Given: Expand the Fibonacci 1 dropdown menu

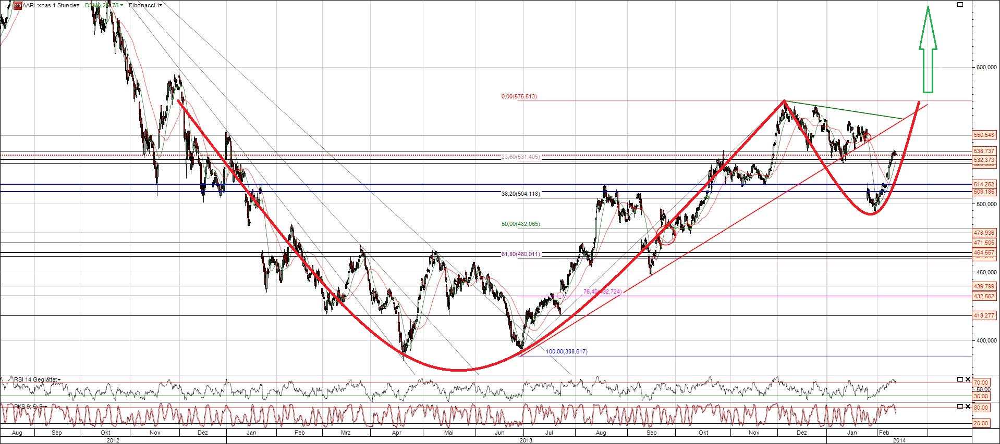Looking at the screenshot, I should point(145,5).
